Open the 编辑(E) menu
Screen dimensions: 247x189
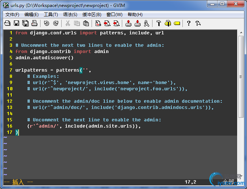click(31, 15)
